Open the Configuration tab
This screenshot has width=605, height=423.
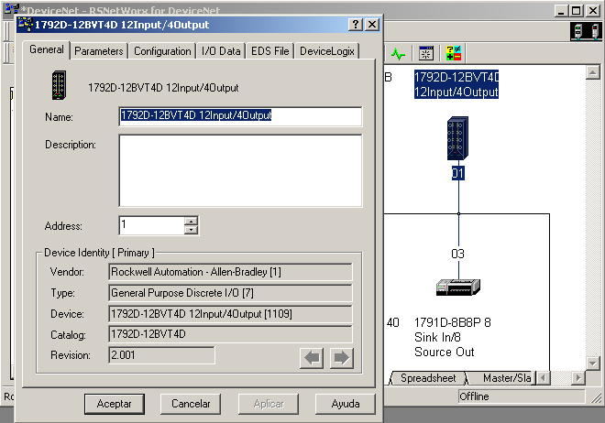tap(162, 51)
